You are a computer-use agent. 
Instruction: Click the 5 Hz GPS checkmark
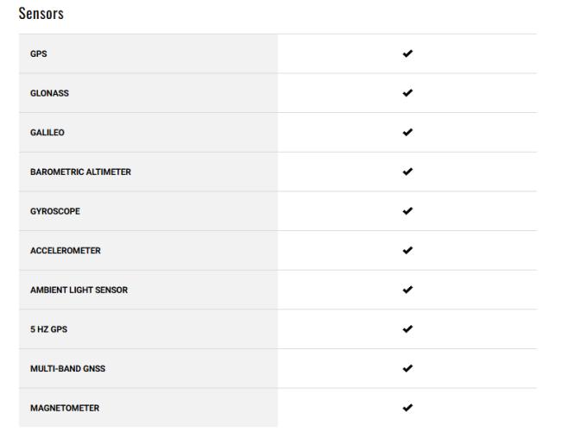407,329
